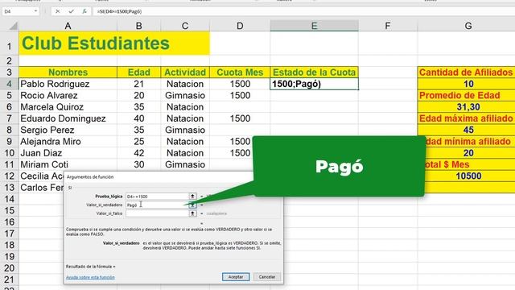
Task: Open the Name Box dropdown arrow
Action: 35,11
